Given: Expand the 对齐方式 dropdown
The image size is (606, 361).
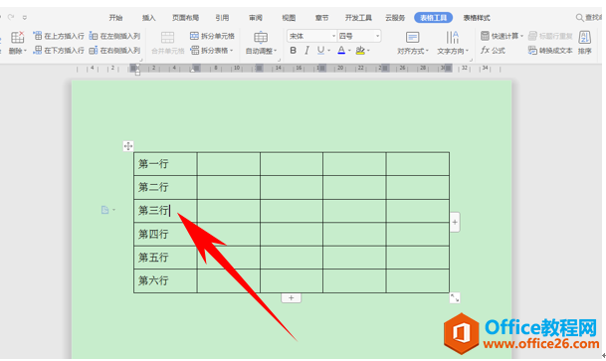Looking at the screenshot, I should coord(427,51).
